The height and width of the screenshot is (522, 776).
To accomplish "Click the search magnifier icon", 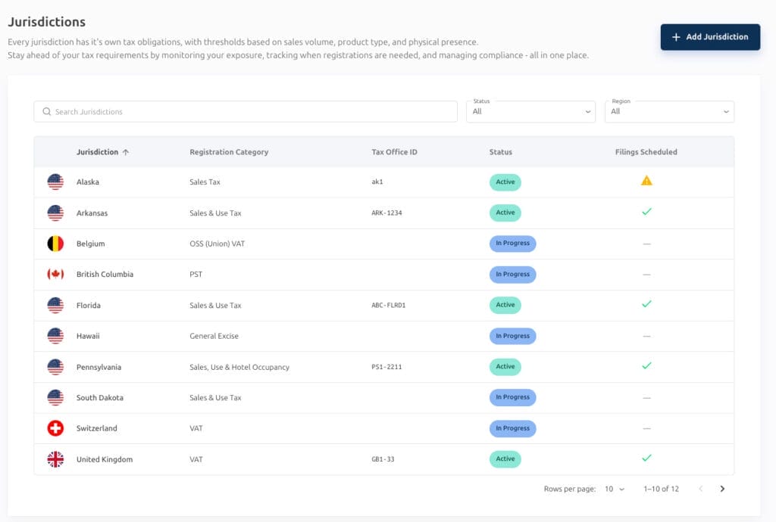I will pos(46,112).
